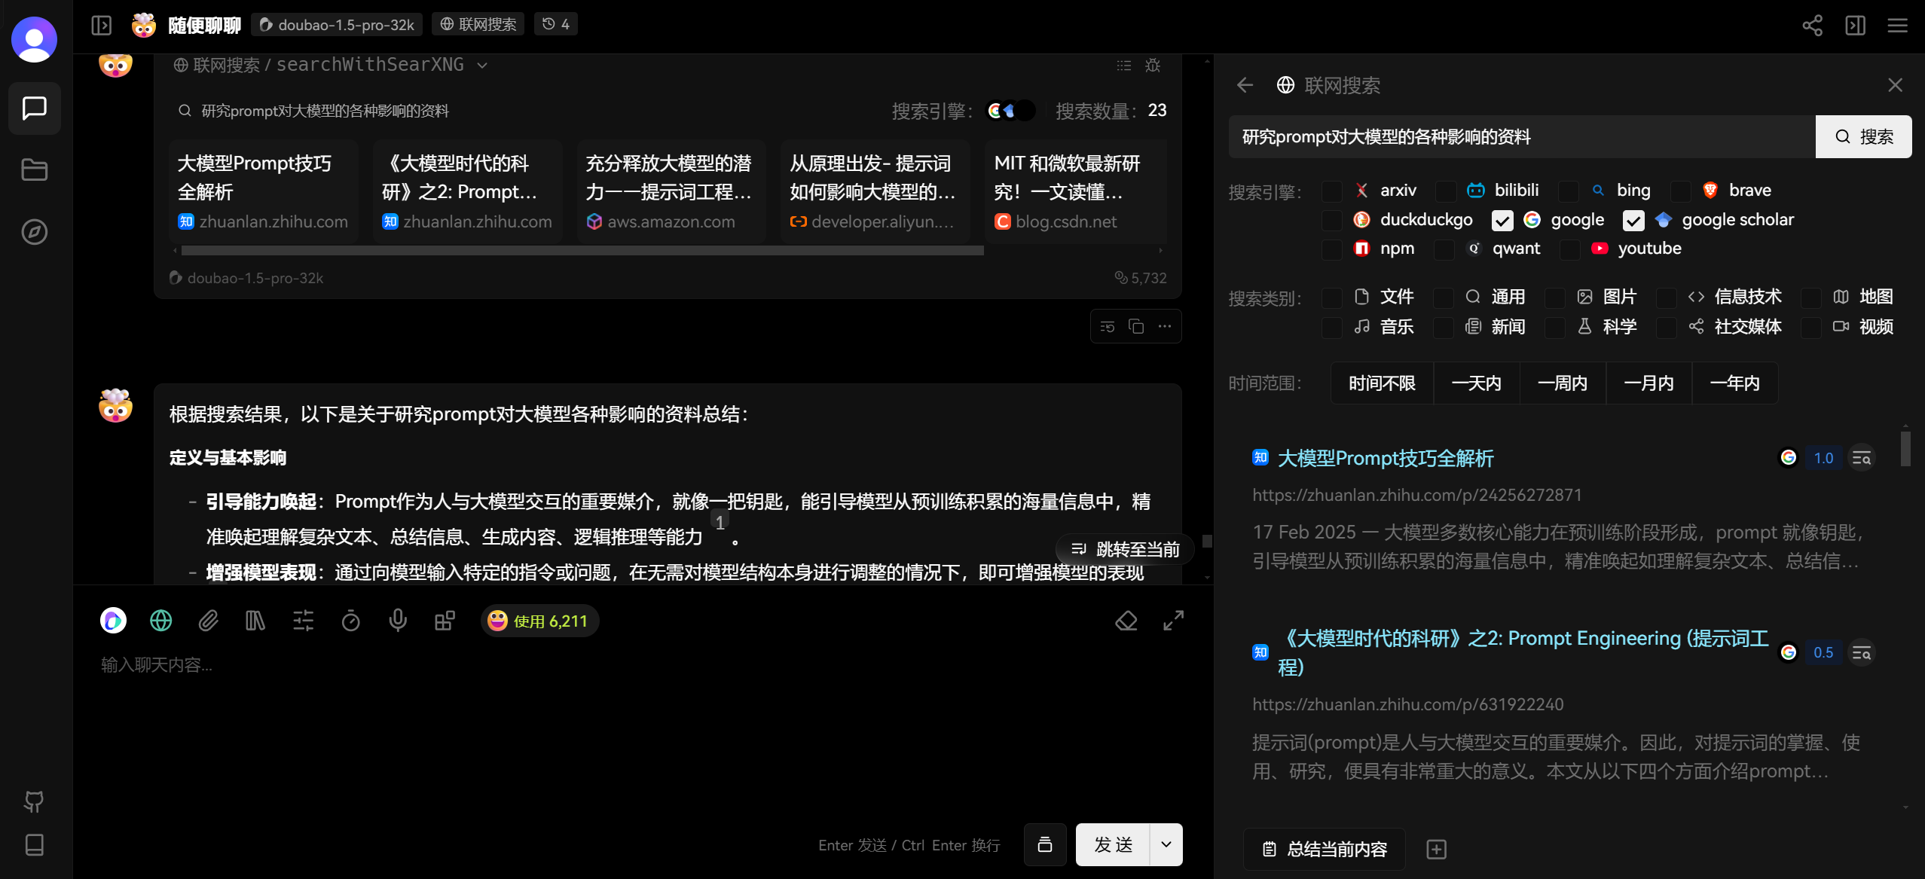Image resolution: width=1925 pixels, height=879 pixels.
Task: Click the horizontal scrollbar under search result cards
Action: [582, 251]
